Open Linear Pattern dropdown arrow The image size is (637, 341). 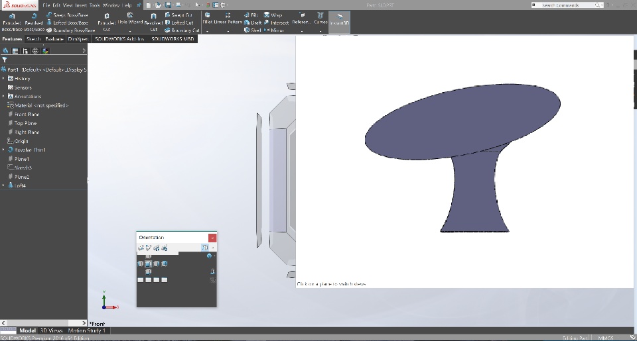[x=228, y=31]
